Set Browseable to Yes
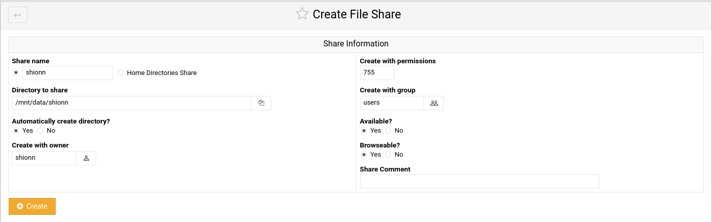 [364, 155]
